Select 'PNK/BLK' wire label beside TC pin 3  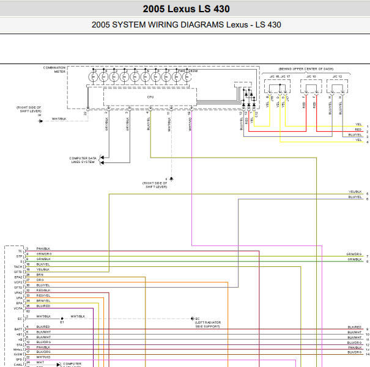click(43, 249)
